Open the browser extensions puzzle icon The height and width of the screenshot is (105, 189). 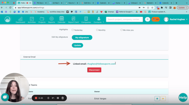click(x=162, y=8)
